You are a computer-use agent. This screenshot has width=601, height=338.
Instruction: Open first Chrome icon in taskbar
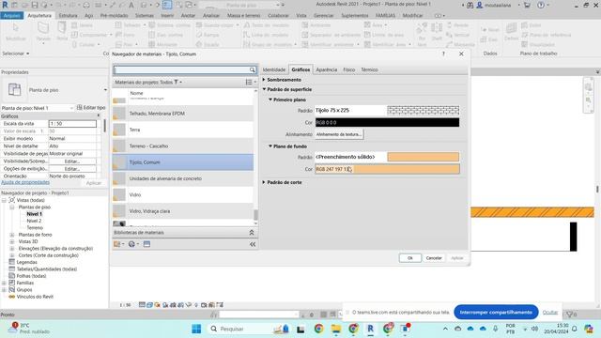[318, 329]
